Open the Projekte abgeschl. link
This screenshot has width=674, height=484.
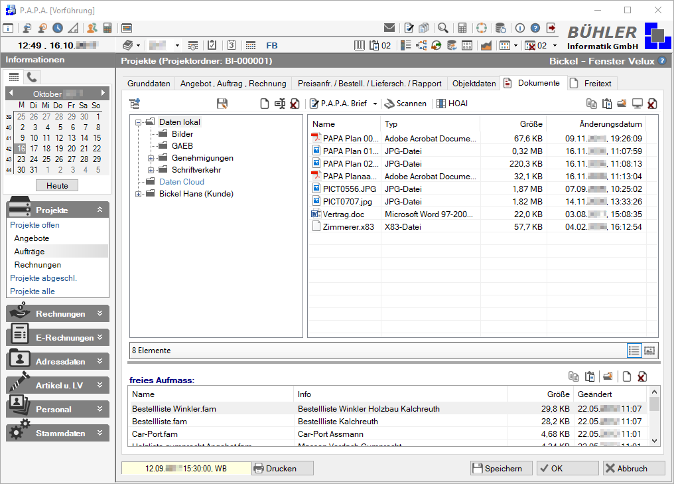pyautogui.click(x=43, y=278)
